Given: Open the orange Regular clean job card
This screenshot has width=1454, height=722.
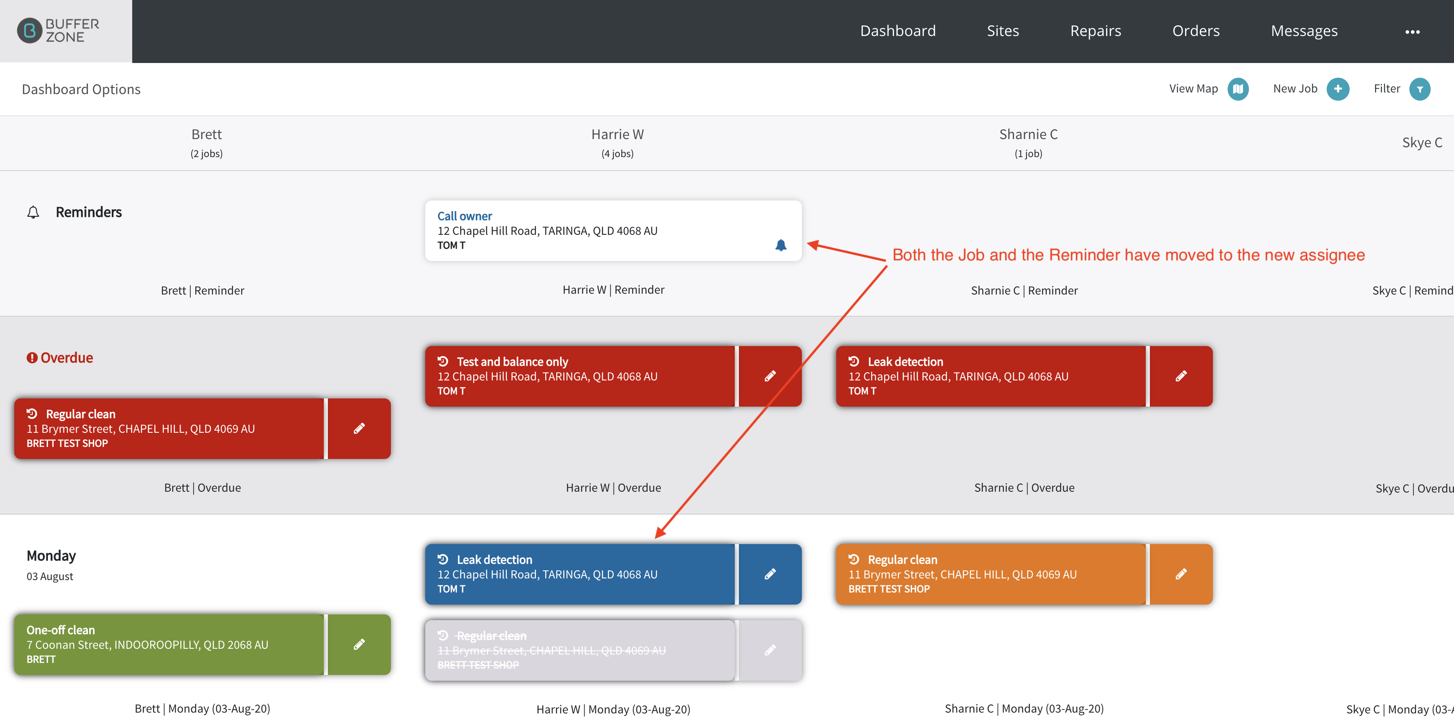Looking at the screenshot, I should click(x=991, y=574).
